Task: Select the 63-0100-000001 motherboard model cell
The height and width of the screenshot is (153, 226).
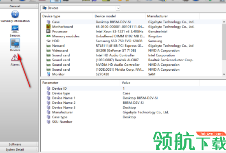Action: pos(120,27)
